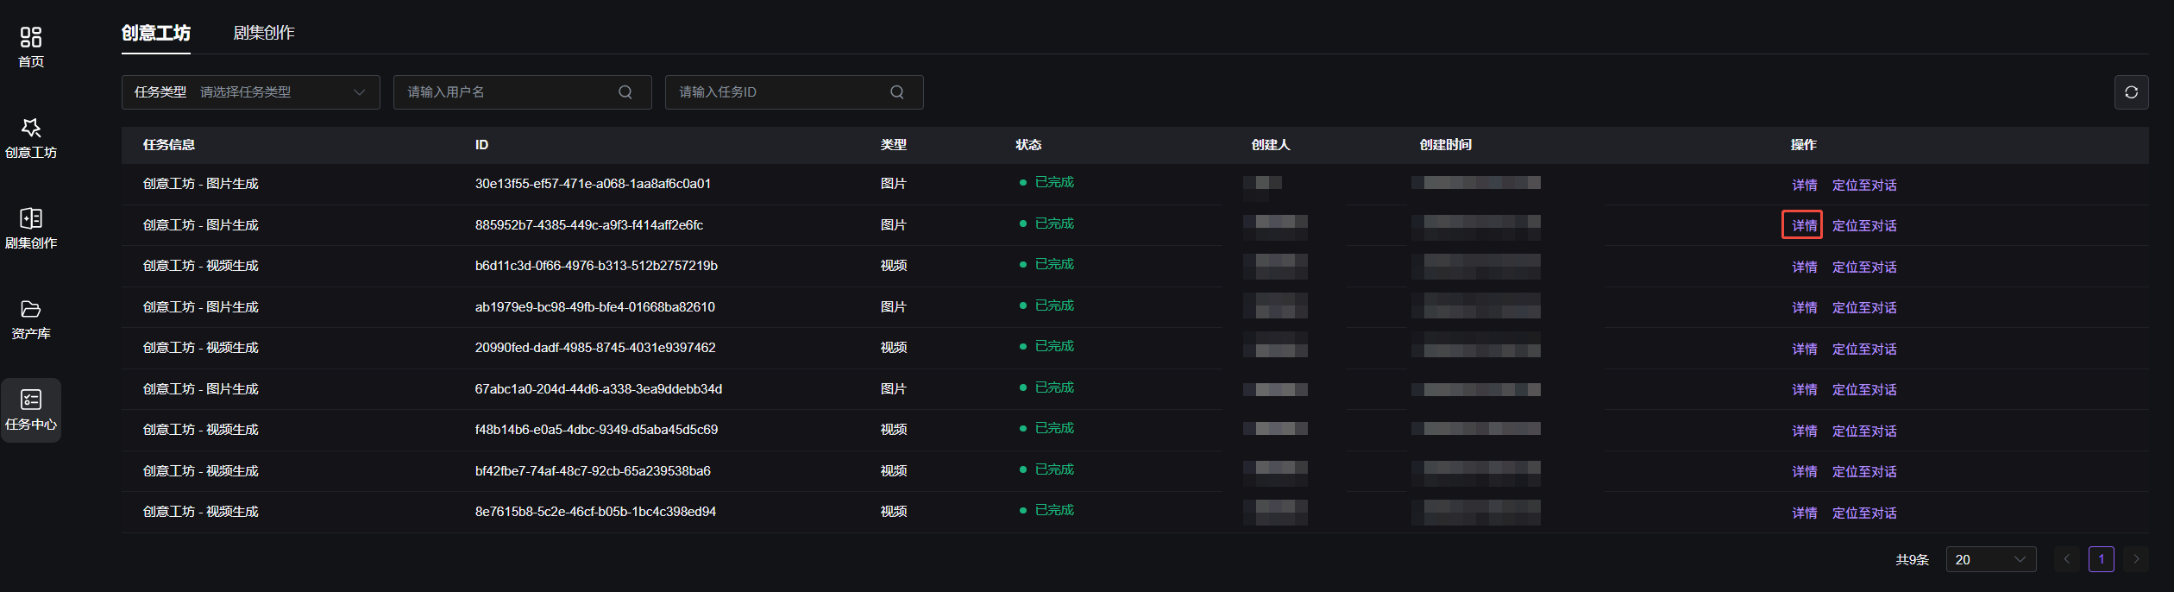Switch to the 剧集创作 tab
2174x592 pixels.
[264, 33]
